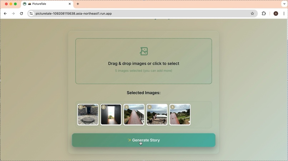This screenshot has height=161, width=288.
Task: Click the Selected Images heading
Action: [144, 93]
